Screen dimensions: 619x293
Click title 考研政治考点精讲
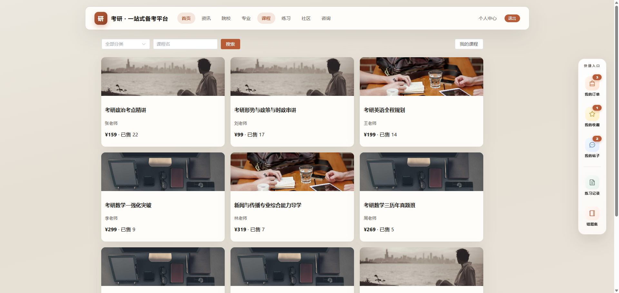(x=125, y=110)
